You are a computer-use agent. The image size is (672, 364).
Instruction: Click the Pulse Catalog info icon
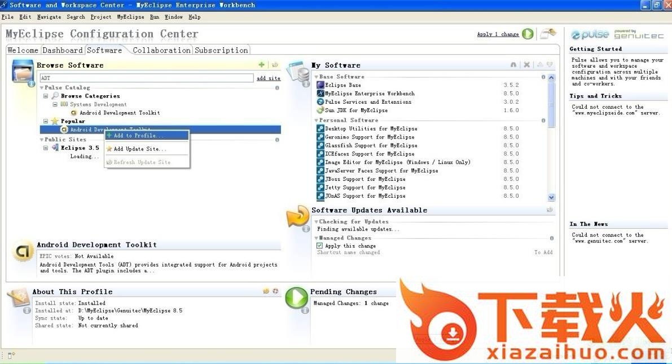[277, 88]
